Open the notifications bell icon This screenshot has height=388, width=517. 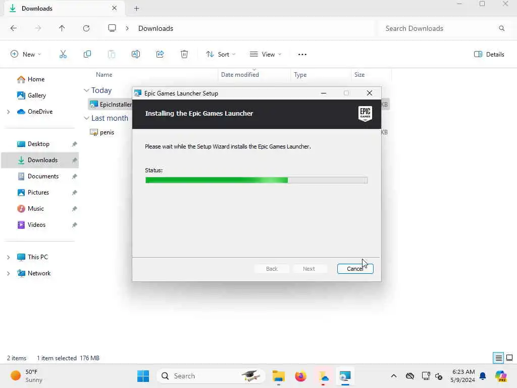[483, 376]
